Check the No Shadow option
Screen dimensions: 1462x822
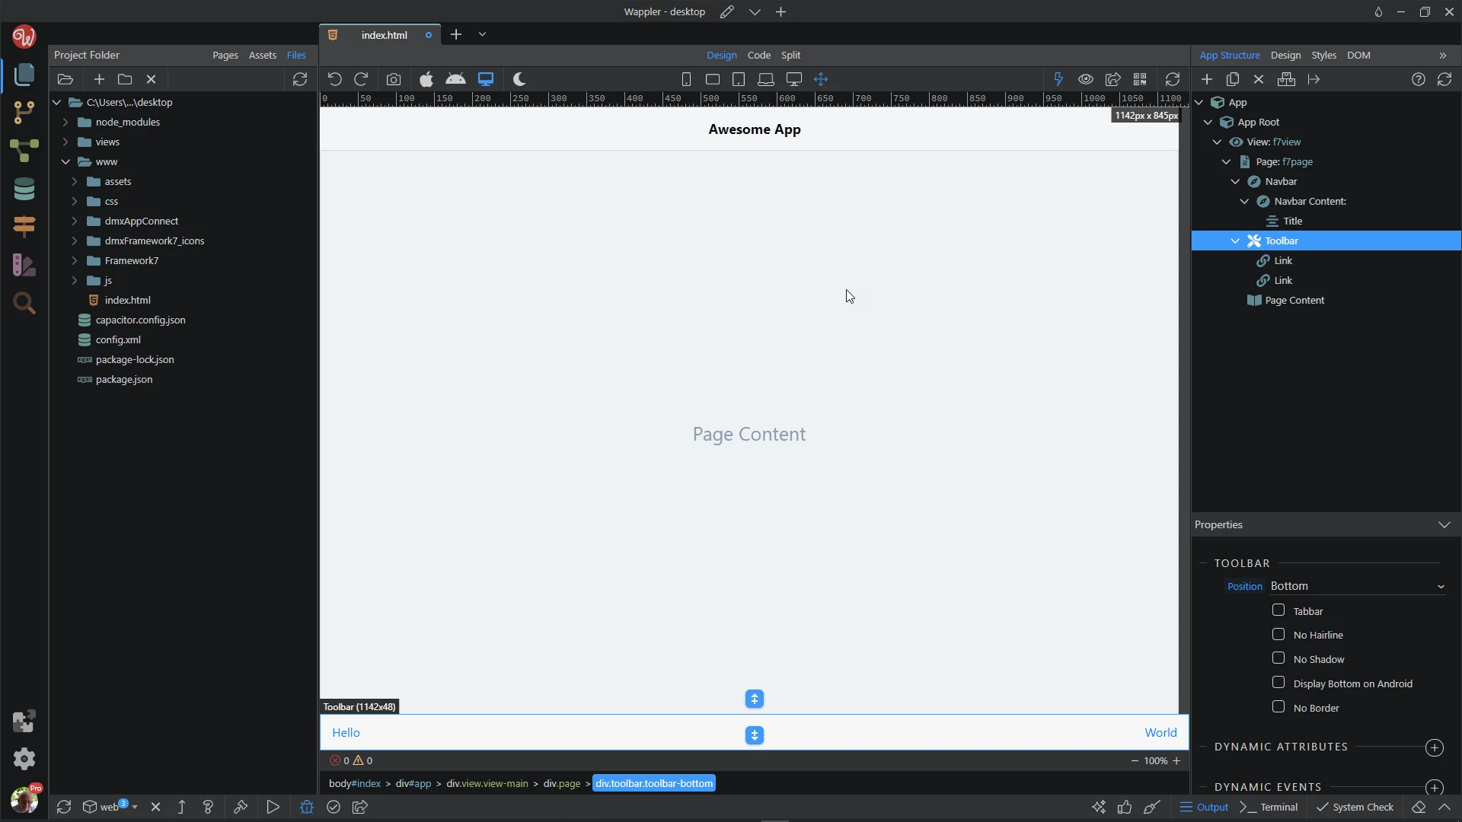(x=1278, y=658)
